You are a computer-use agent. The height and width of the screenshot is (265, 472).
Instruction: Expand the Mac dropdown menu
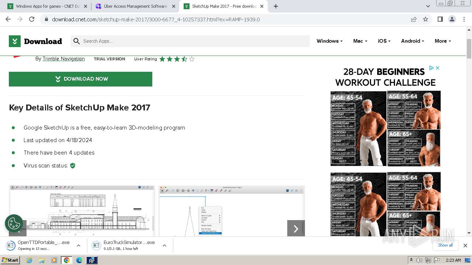click(x=360, y=41)
